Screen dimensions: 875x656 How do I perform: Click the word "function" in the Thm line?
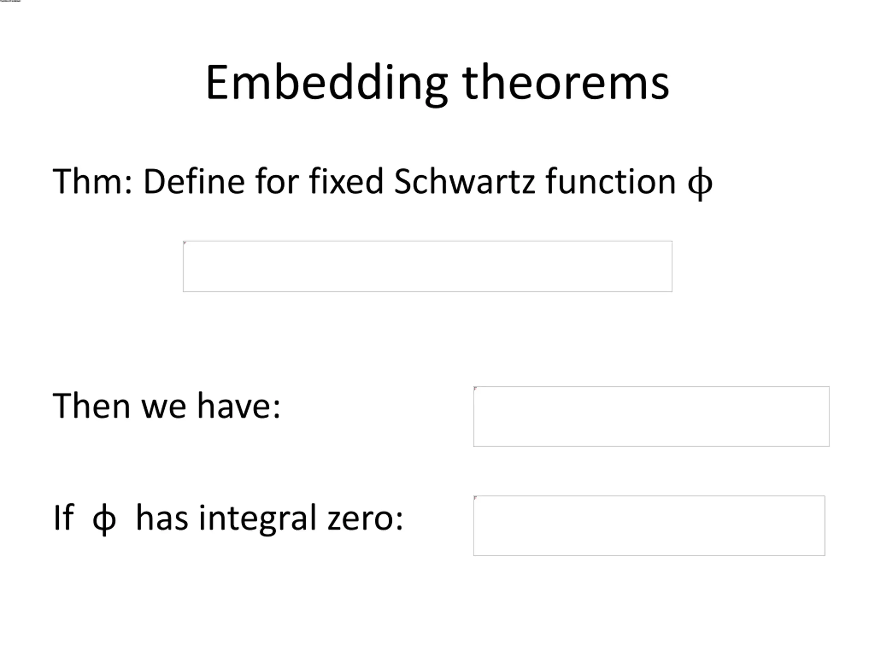(610, 181)
